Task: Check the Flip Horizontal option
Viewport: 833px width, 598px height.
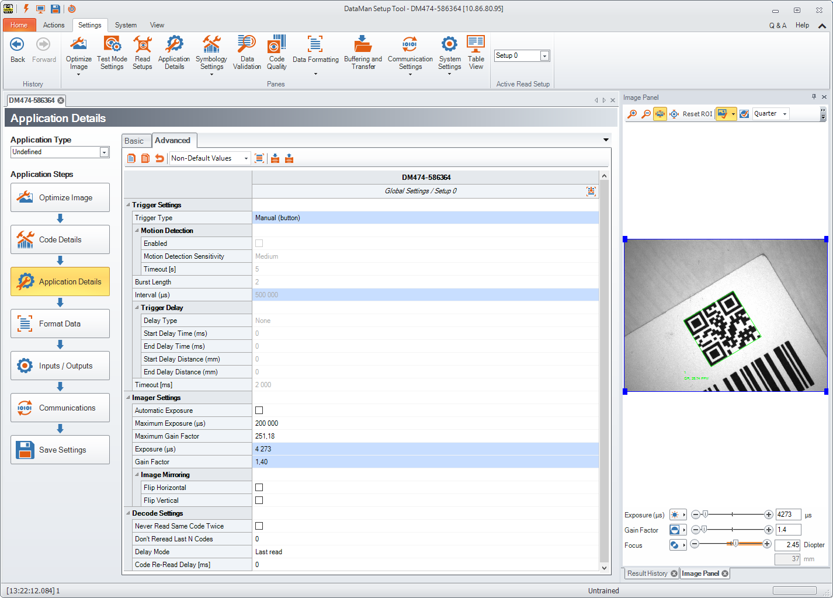Action: (259, 488)
